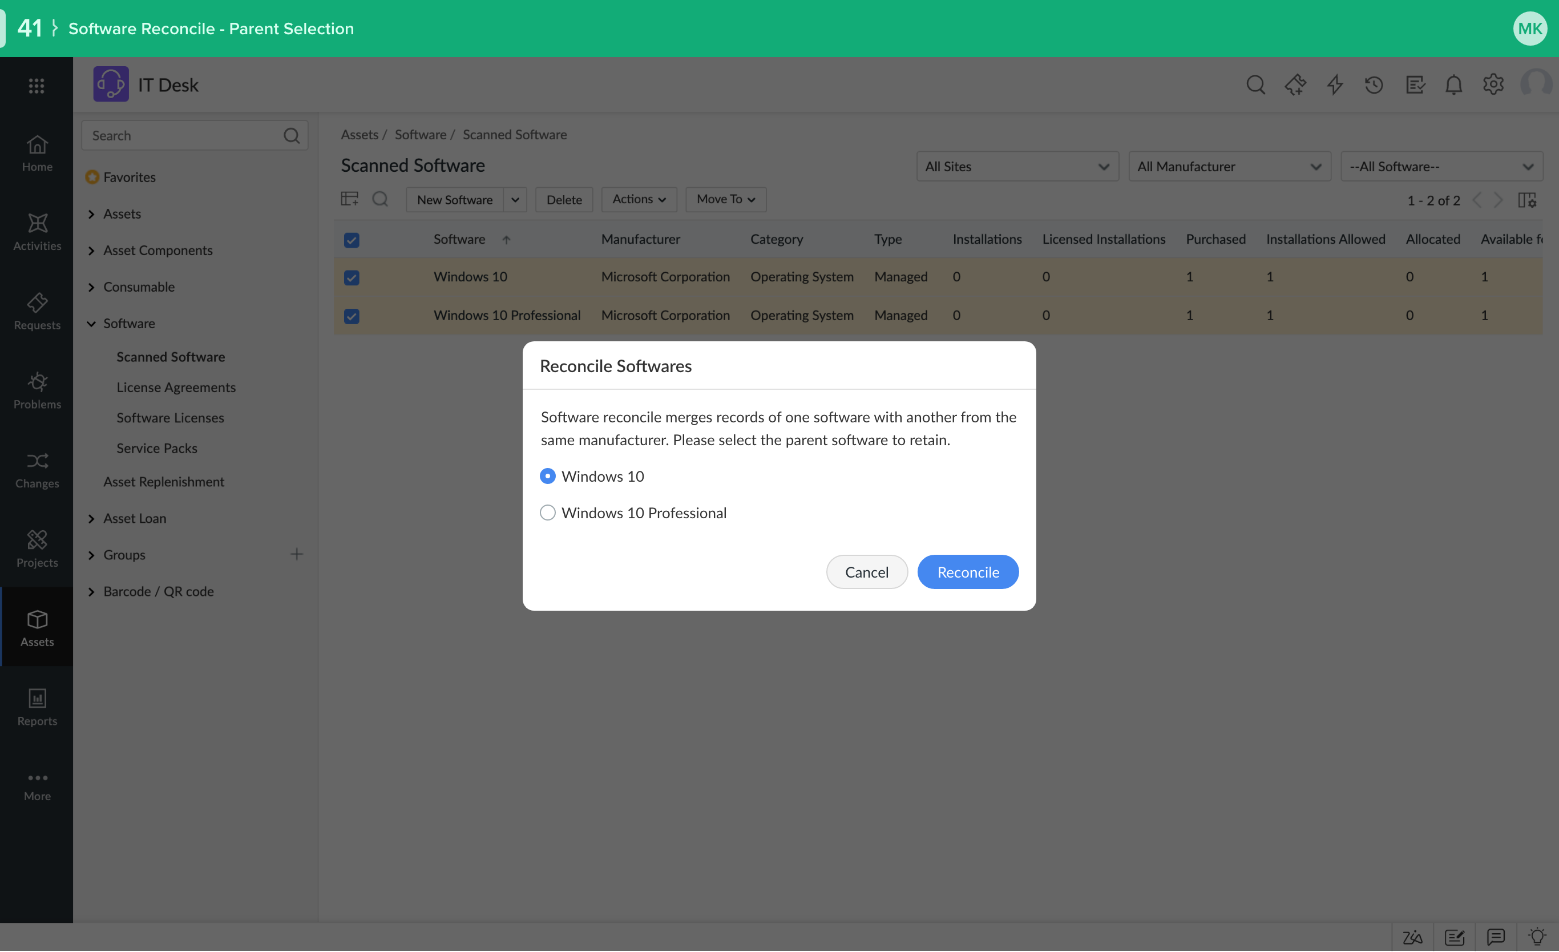Open Reports module
Viewport: 1559px width, 952px height.
click(x=37, y=707)
